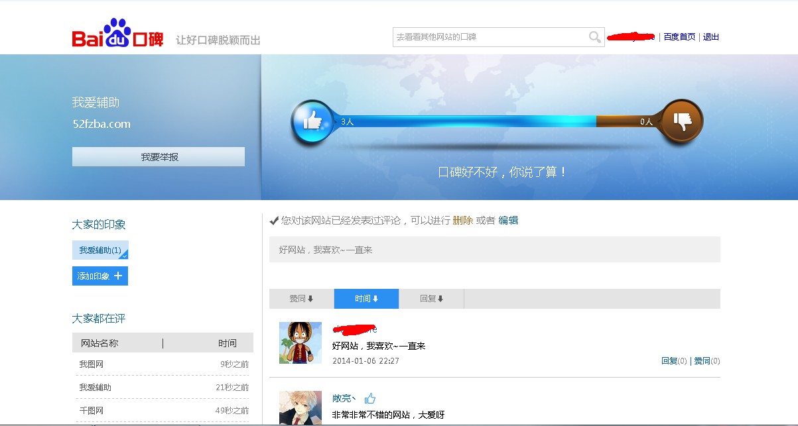
Task: Click the 我要举报 button
Action: (159, 157)
